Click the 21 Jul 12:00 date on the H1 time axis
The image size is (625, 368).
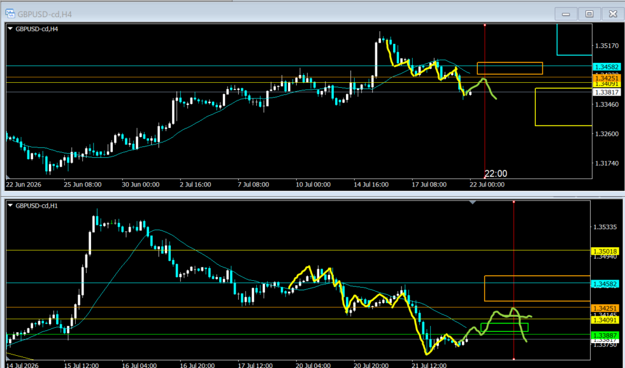pyautogui.click(x=429, y=365)
